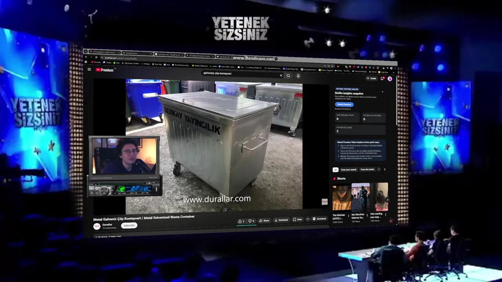Close the Dislike insights snapshot panel
Screen dimensions: 502x282
(382, 92)
